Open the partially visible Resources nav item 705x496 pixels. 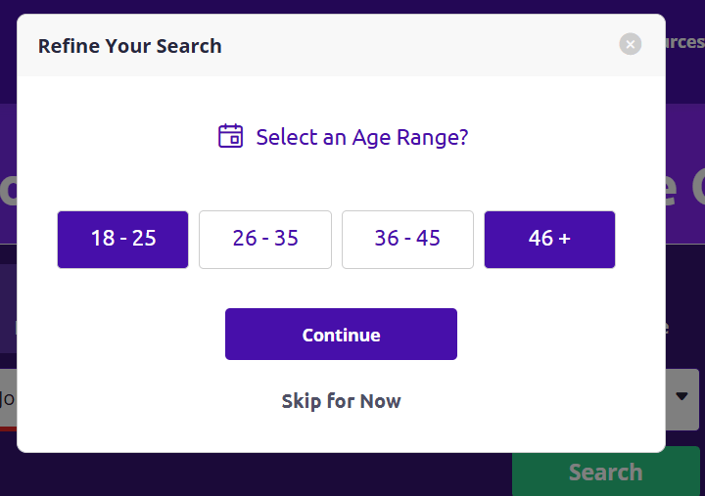(684, 42)
